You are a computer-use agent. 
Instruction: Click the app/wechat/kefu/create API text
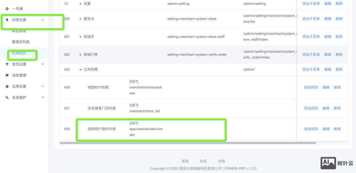click(146, 132)
